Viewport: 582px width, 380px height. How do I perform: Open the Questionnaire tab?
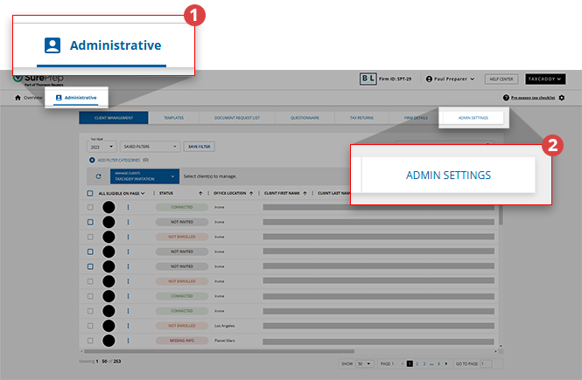(305, 118)
